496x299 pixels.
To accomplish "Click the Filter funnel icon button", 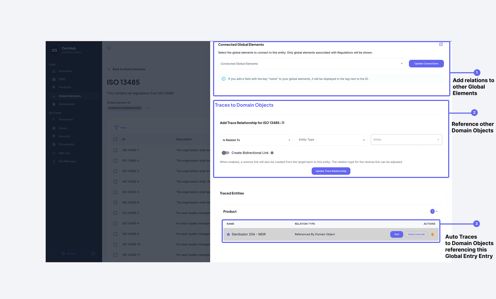I will [x=120, y=128].
